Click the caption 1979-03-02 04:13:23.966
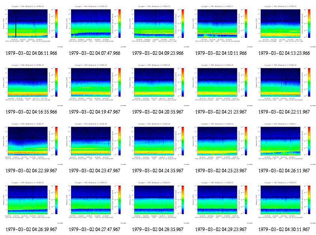 284,53
